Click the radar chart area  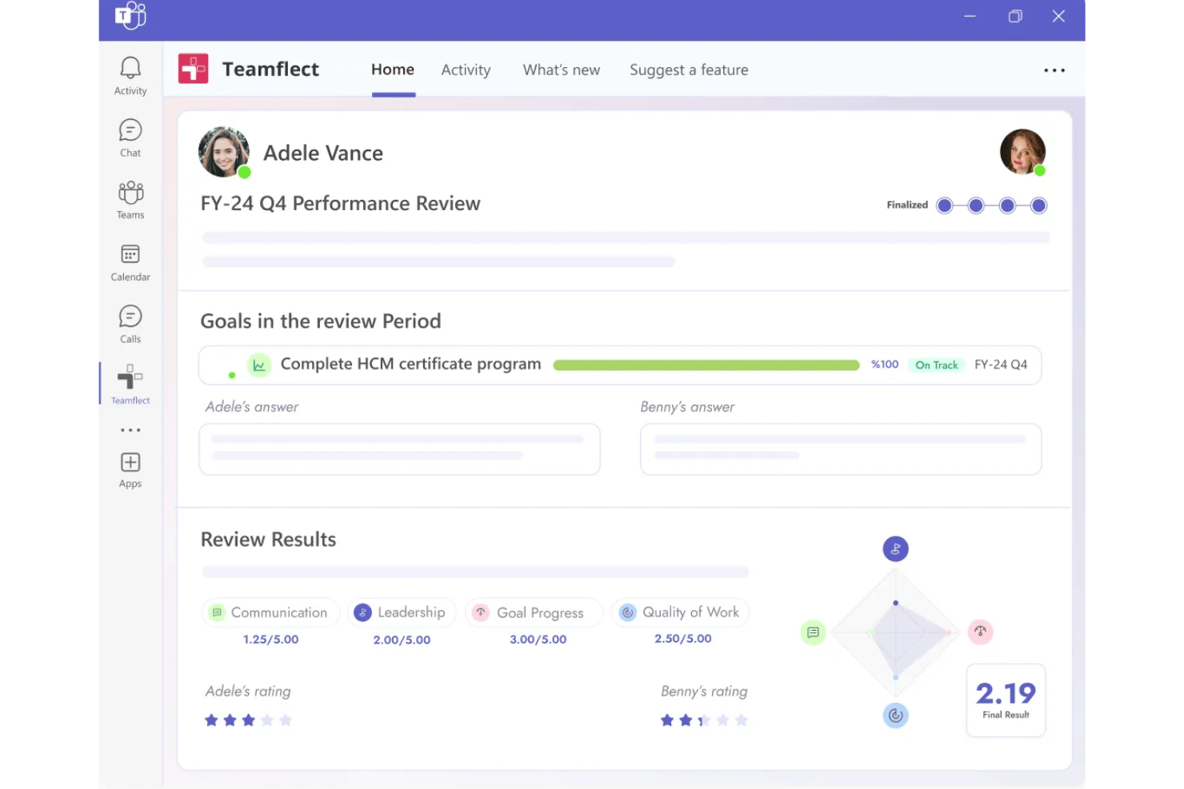[895, 632]
